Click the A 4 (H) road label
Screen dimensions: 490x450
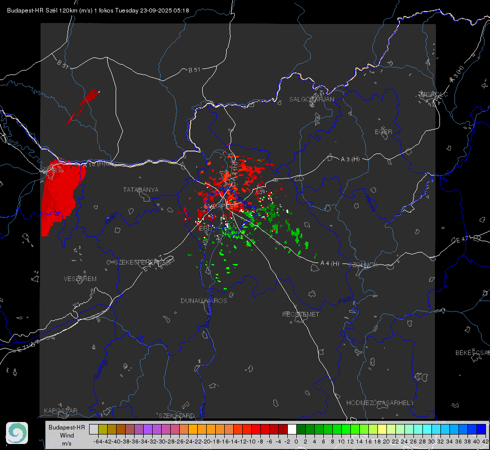(330, 263)
